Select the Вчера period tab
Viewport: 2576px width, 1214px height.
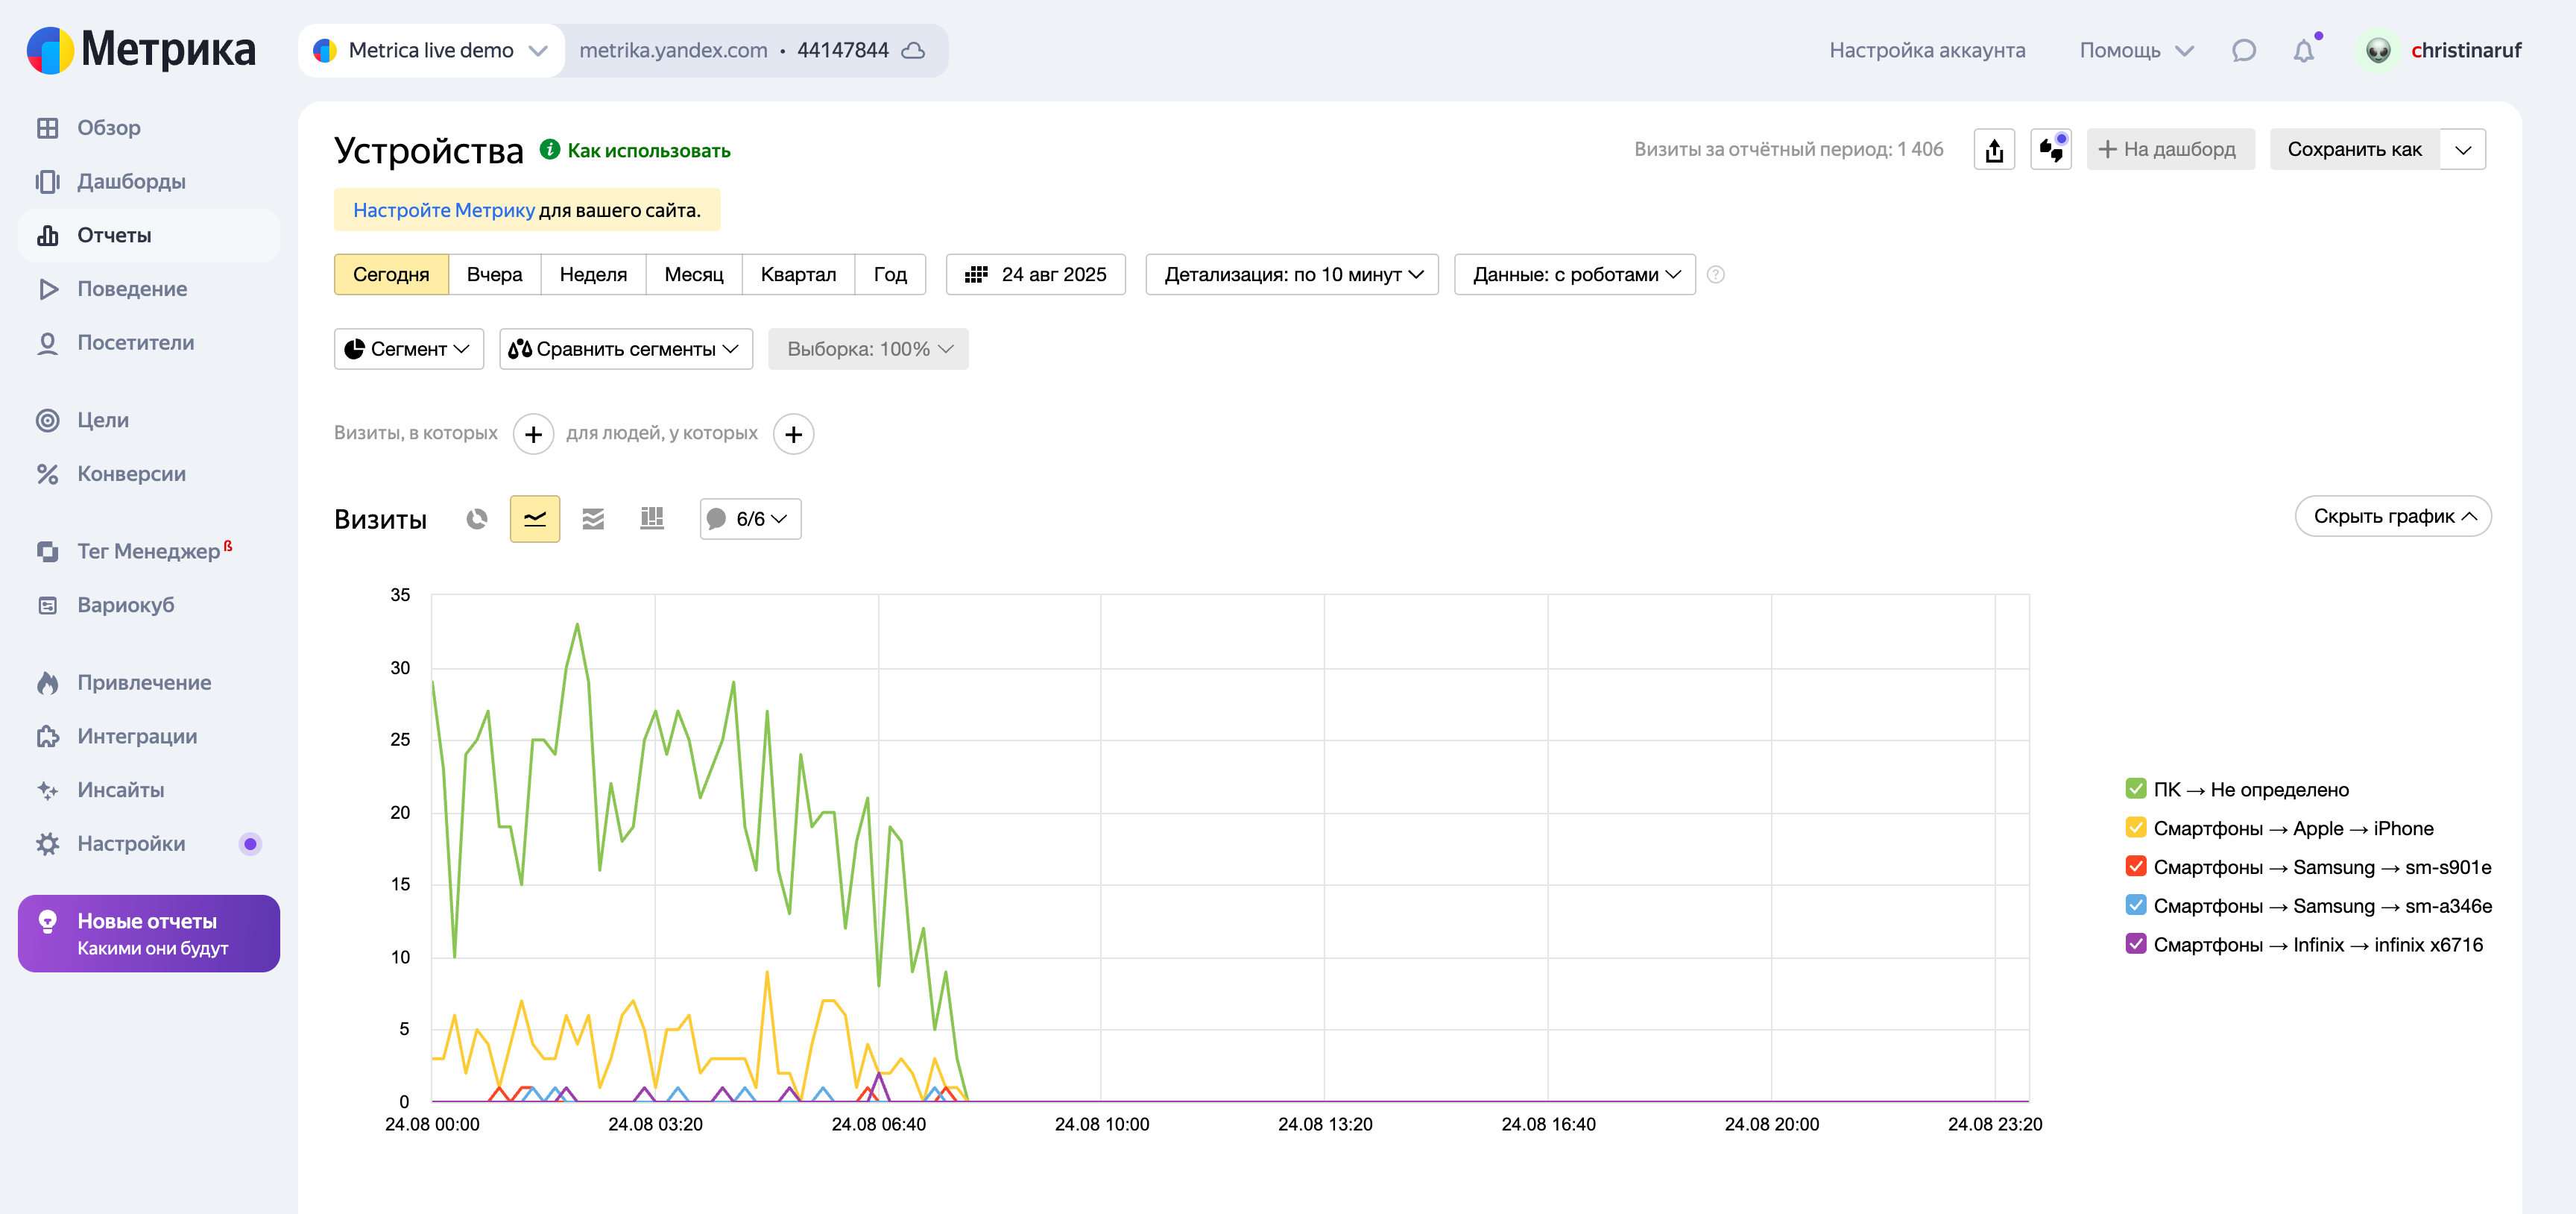tap(494, 275)
